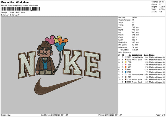This screenshot has width=166, height=117.
Task: Select the orange swatch beside stitch count 498
Action: tap(126, 67)
